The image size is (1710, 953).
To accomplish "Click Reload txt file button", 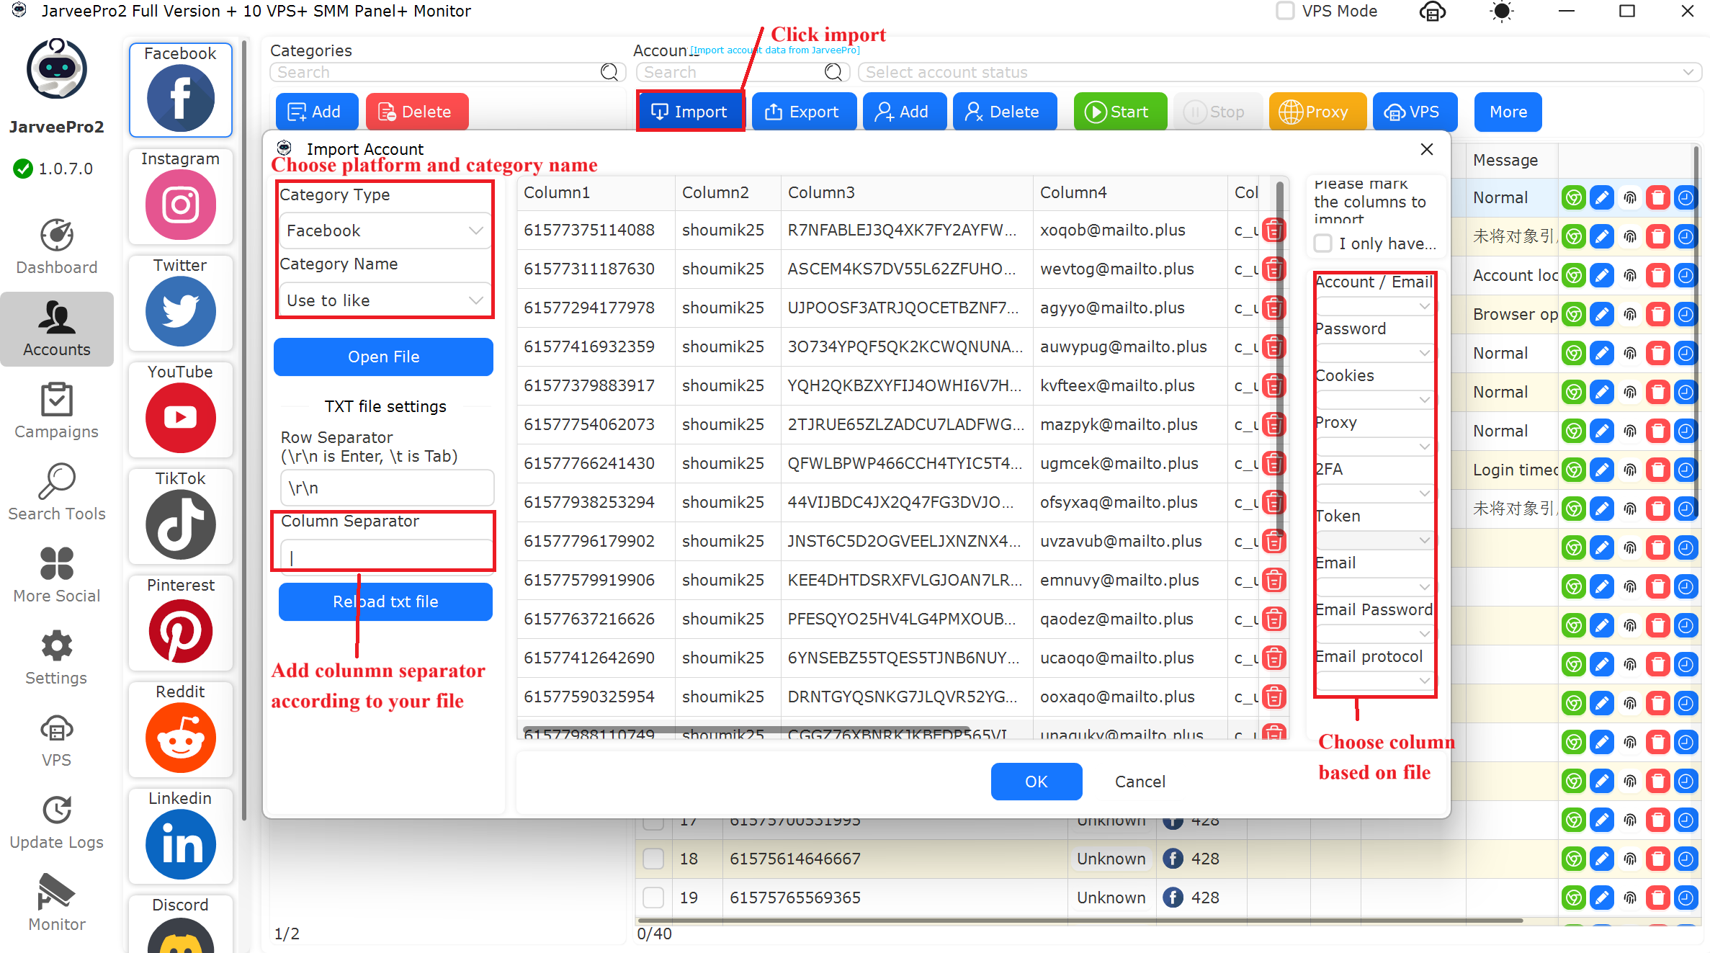I will click(x=385, y=601).
